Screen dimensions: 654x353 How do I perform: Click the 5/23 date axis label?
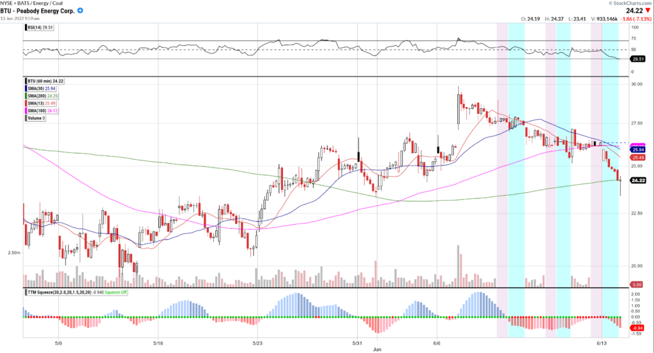coord(257,343)
